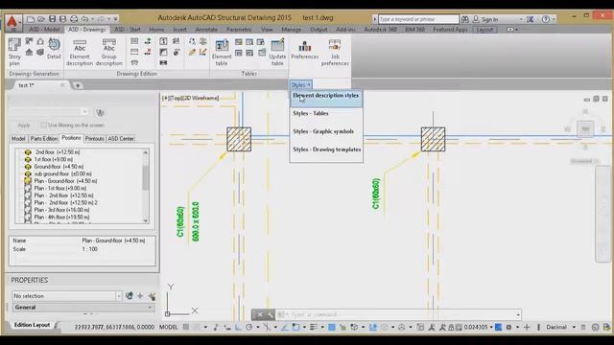This screenshot has height=345, width=614.
Task: Click the Element description tool
Action: point(80,52)
